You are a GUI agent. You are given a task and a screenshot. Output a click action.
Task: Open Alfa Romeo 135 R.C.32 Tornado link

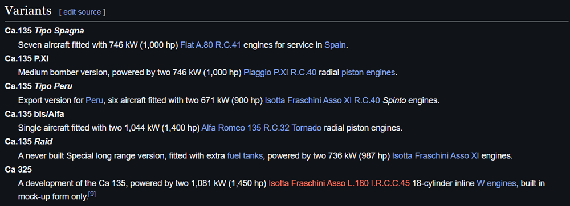pos(262,128)
